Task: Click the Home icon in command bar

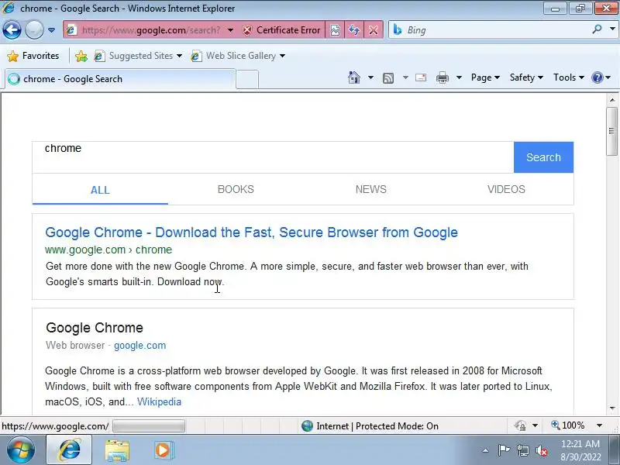Action: coord(354,77)
